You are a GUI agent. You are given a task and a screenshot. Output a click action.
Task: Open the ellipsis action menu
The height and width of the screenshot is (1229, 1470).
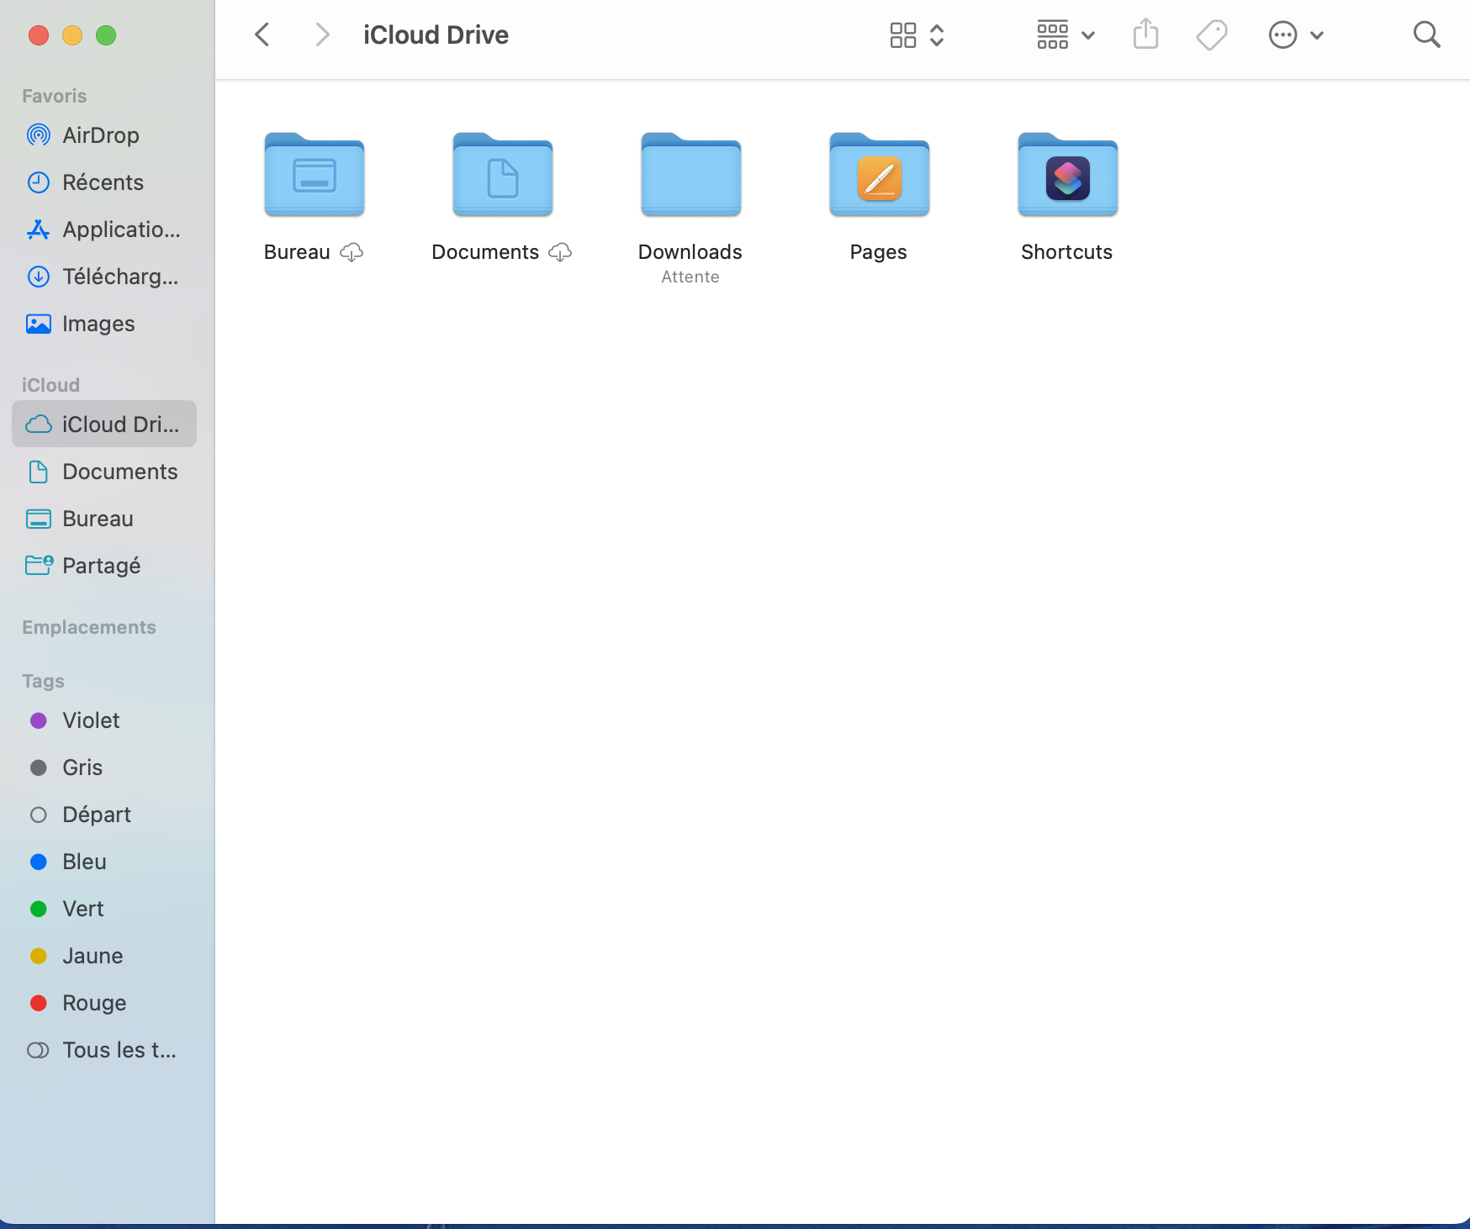[1295, 35]
